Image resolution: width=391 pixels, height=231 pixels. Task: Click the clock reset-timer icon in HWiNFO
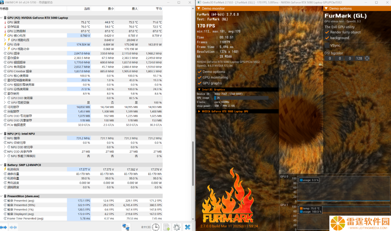pyautogui.click(x=156, y=227)
